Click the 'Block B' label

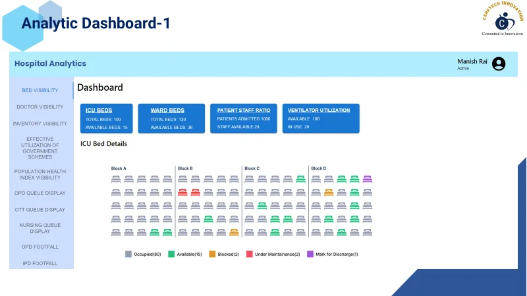185,168
